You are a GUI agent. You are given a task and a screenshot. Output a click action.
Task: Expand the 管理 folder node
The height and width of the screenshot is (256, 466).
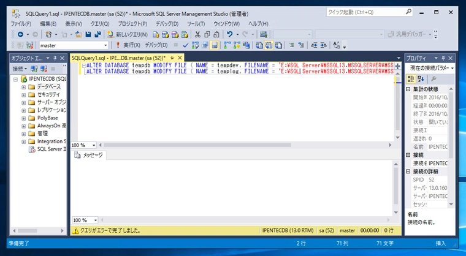pos(23,134)
